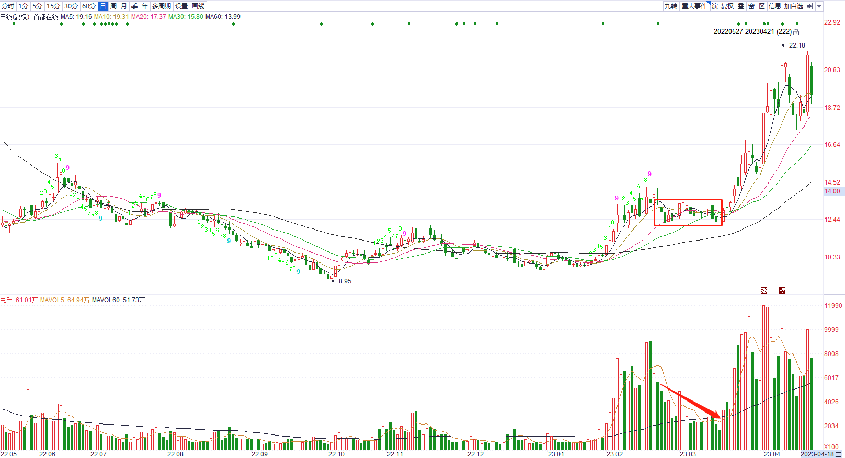
Task: Click the 首都在线 stock name
Action: click(46, 17)
